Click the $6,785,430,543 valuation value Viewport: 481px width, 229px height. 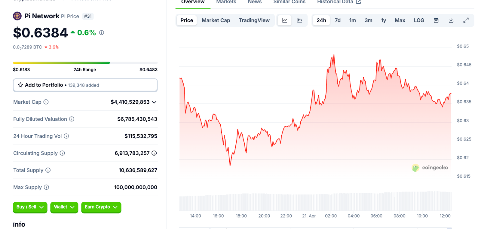click(x=137, y=119)
